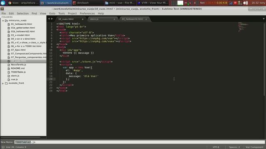
Task: Open the Project menu
Action: click(x=72, y=13)
